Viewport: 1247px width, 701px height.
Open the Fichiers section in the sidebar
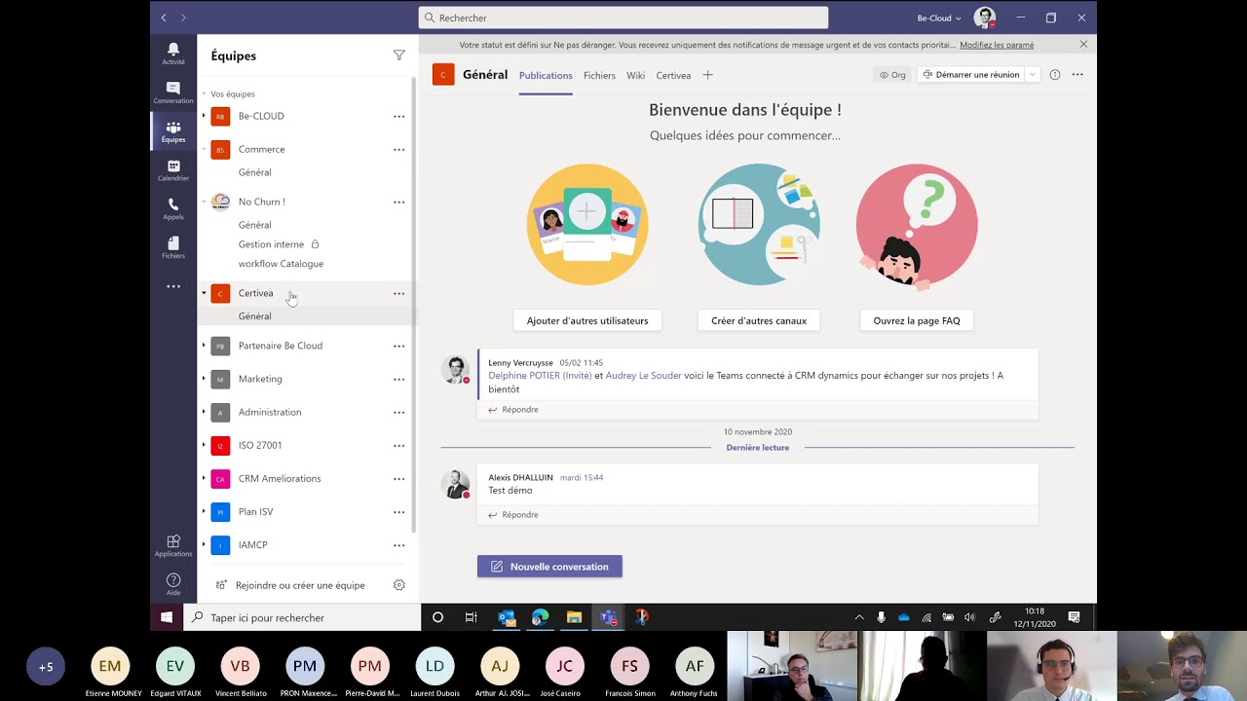(x=173, y=247)
